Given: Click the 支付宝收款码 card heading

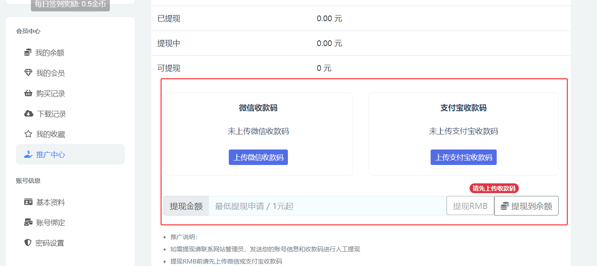Looking at the screenshot, I should (x=463, y=108).
